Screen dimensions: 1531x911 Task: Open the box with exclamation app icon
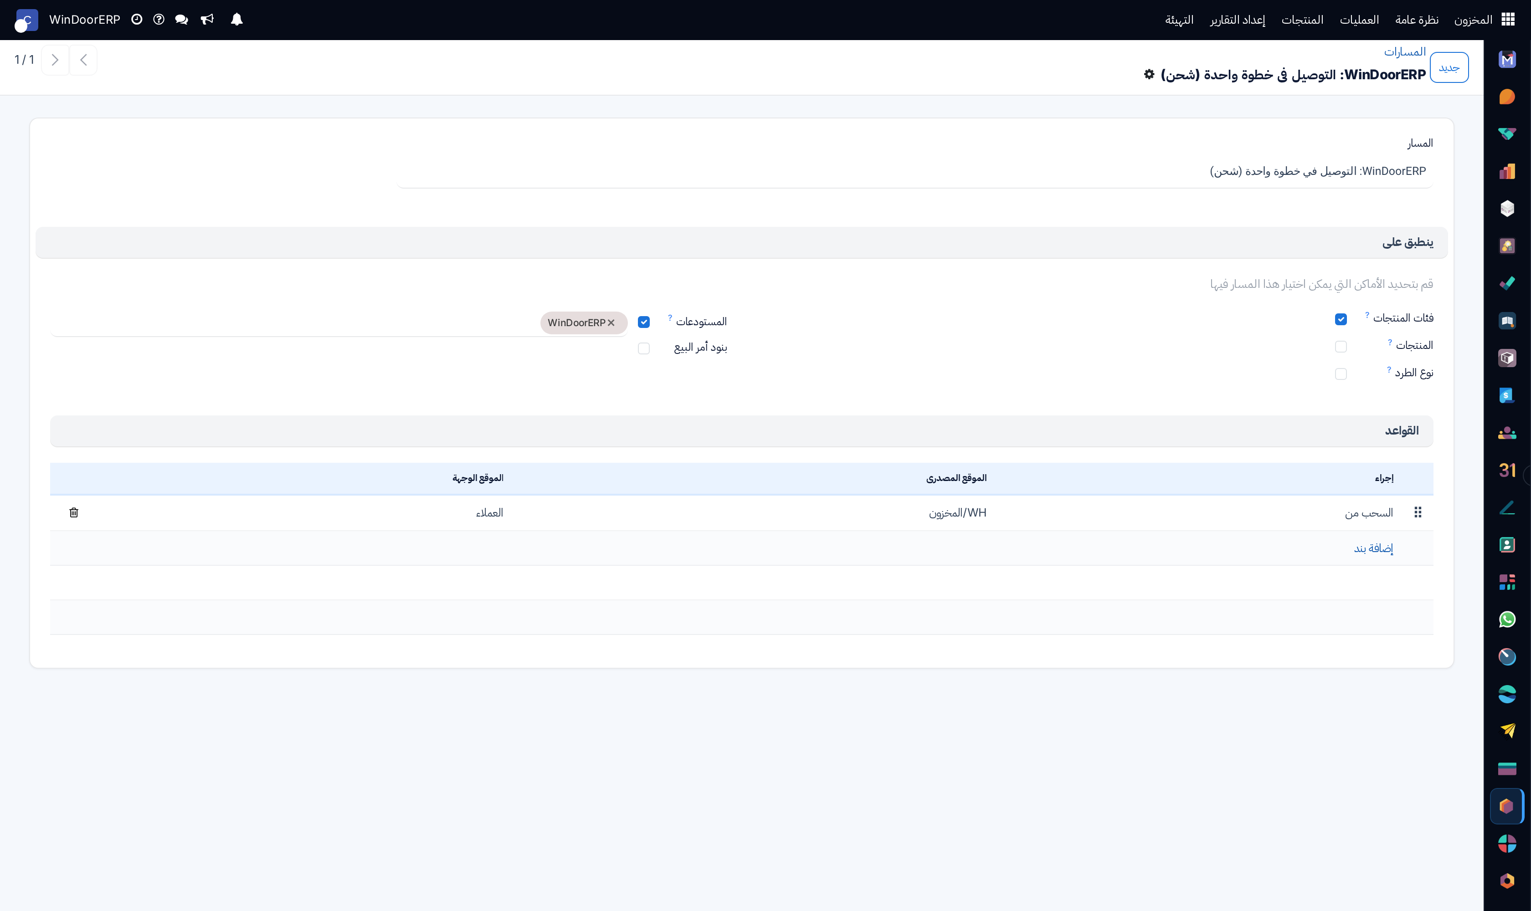[x=1507, y=358]
